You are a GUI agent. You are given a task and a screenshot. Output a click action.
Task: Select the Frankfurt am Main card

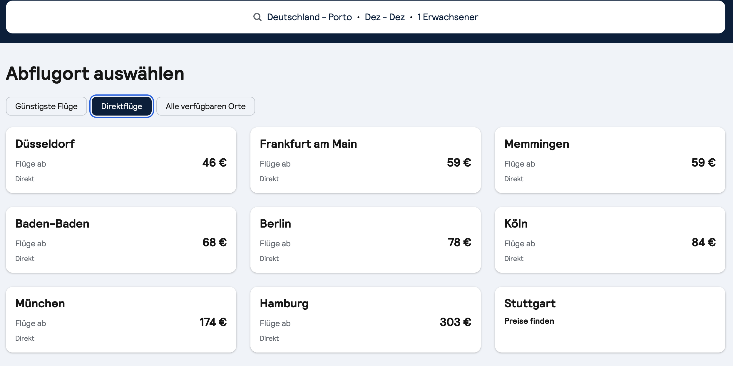(365, 160)
